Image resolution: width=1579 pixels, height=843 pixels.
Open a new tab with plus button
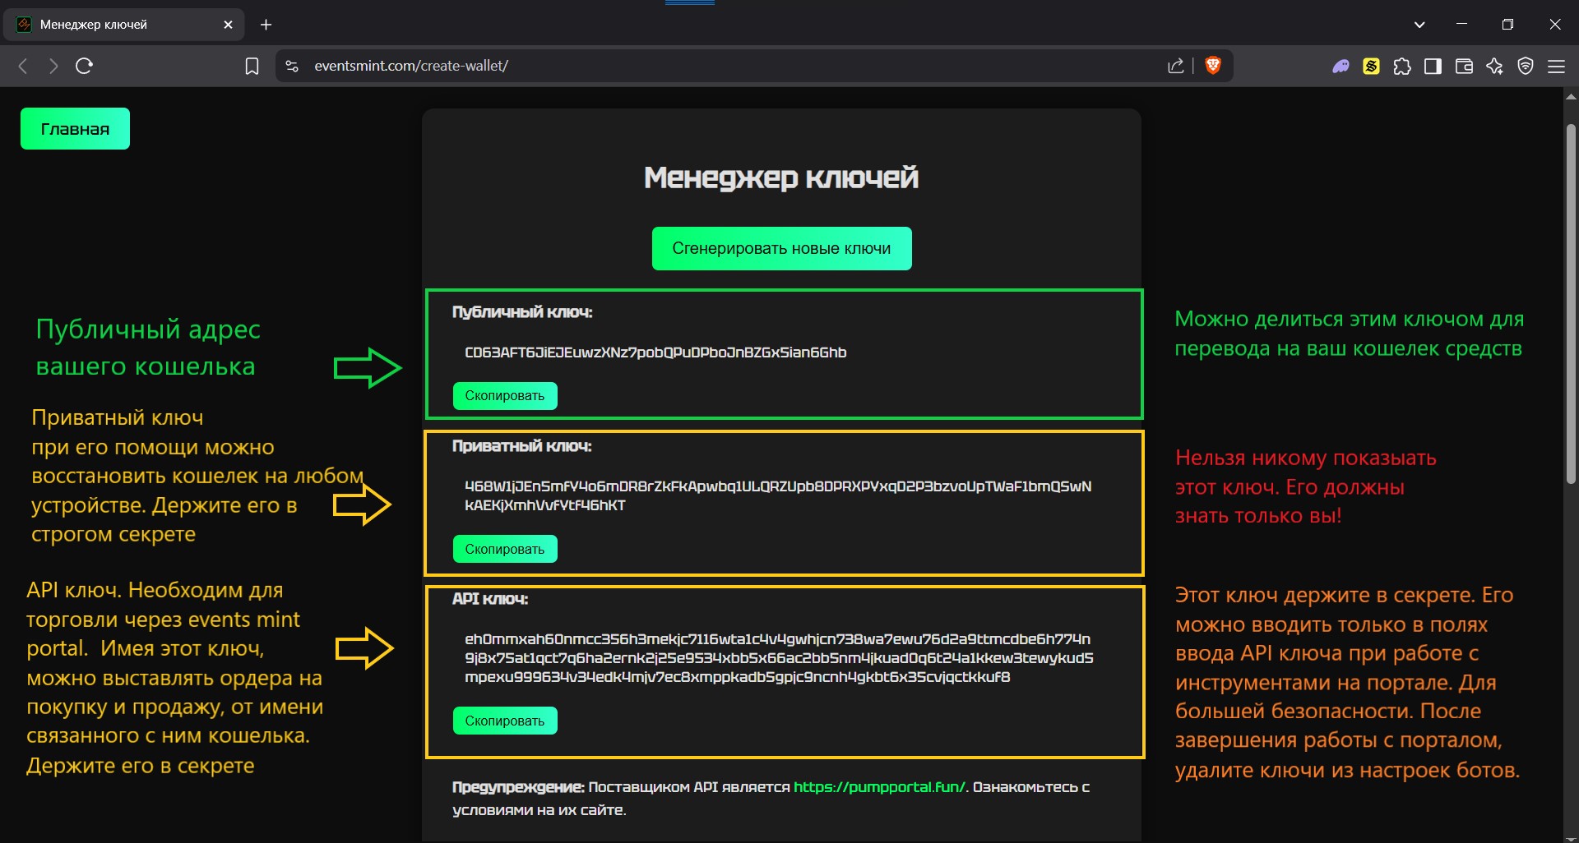coord(266,25)
